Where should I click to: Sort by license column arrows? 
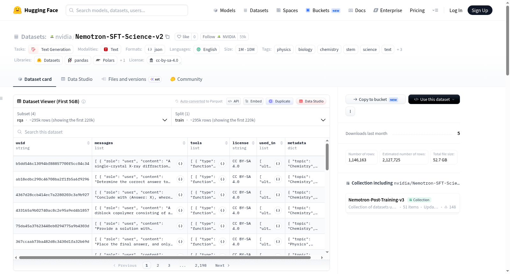(253, 143)
